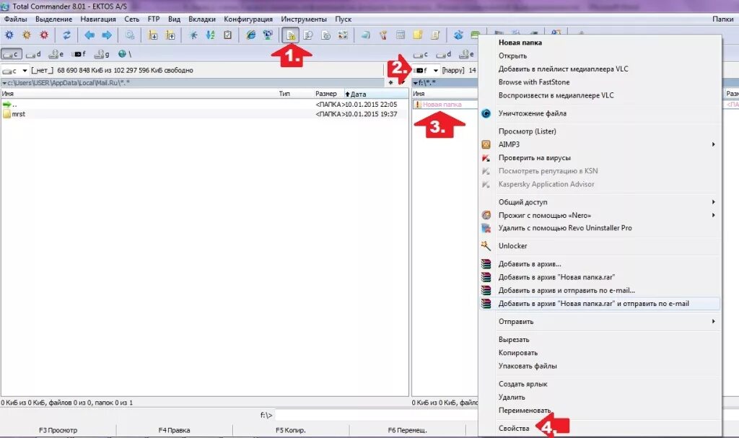Click the orange gear toolbar icon

tap(27, 35)
